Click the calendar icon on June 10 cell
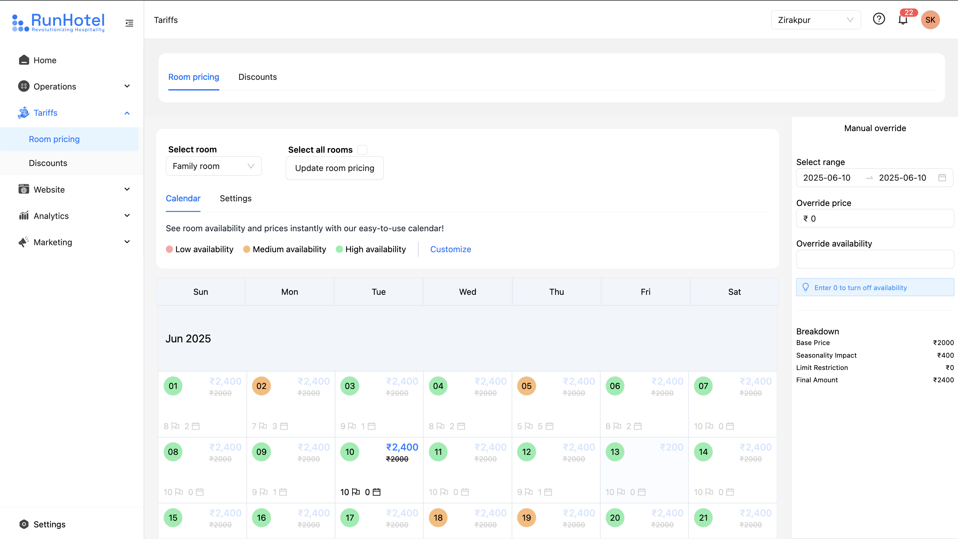This screenshot has height=539, width=958. click(376, 492)
